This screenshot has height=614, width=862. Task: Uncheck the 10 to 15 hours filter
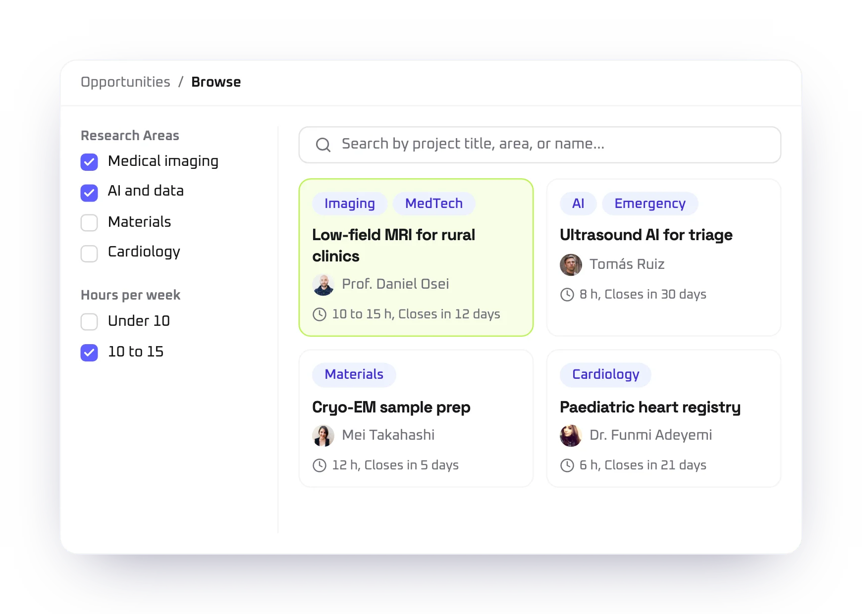coord(89,353)
